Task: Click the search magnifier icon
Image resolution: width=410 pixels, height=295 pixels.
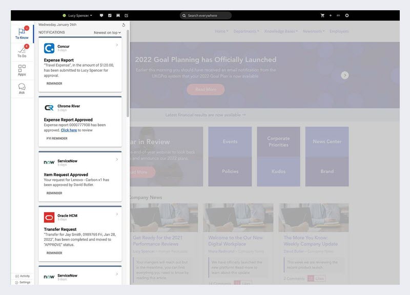Action: (184, 15)
